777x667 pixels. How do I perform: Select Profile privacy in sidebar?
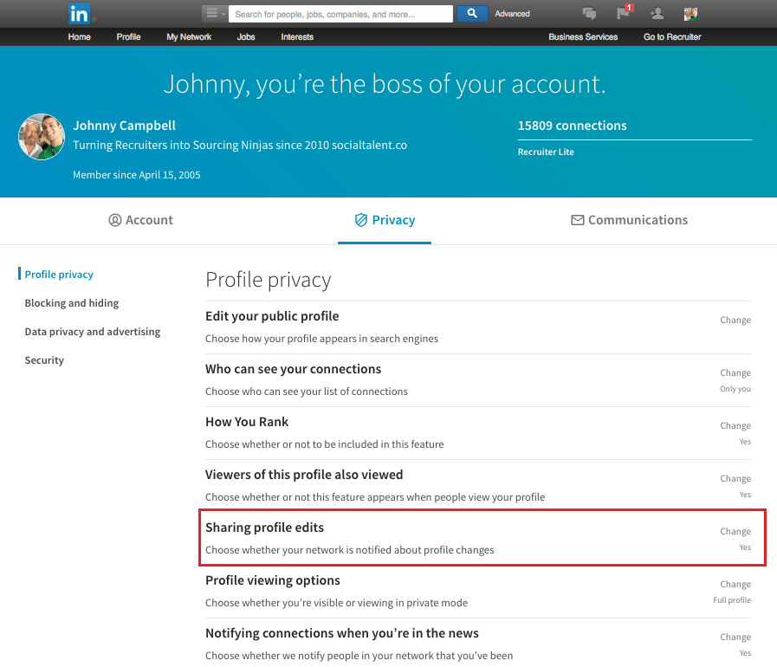pyautogui.click(x=59, y=275)
